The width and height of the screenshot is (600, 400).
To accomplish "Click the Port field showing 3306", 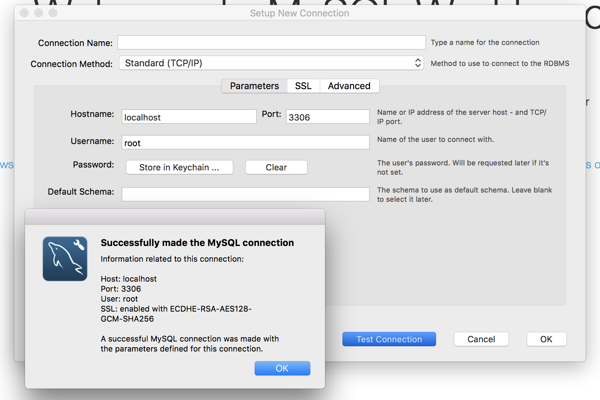I will (x=327, y=117).
